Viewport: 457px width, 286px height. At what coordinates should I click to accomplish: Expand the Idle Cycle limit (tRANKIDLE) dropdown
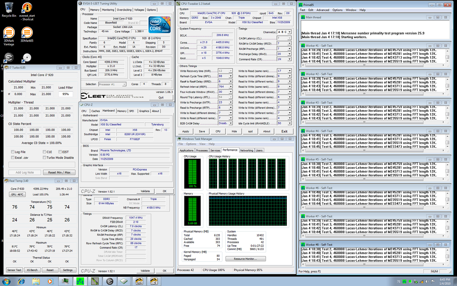tap(290, 123)
